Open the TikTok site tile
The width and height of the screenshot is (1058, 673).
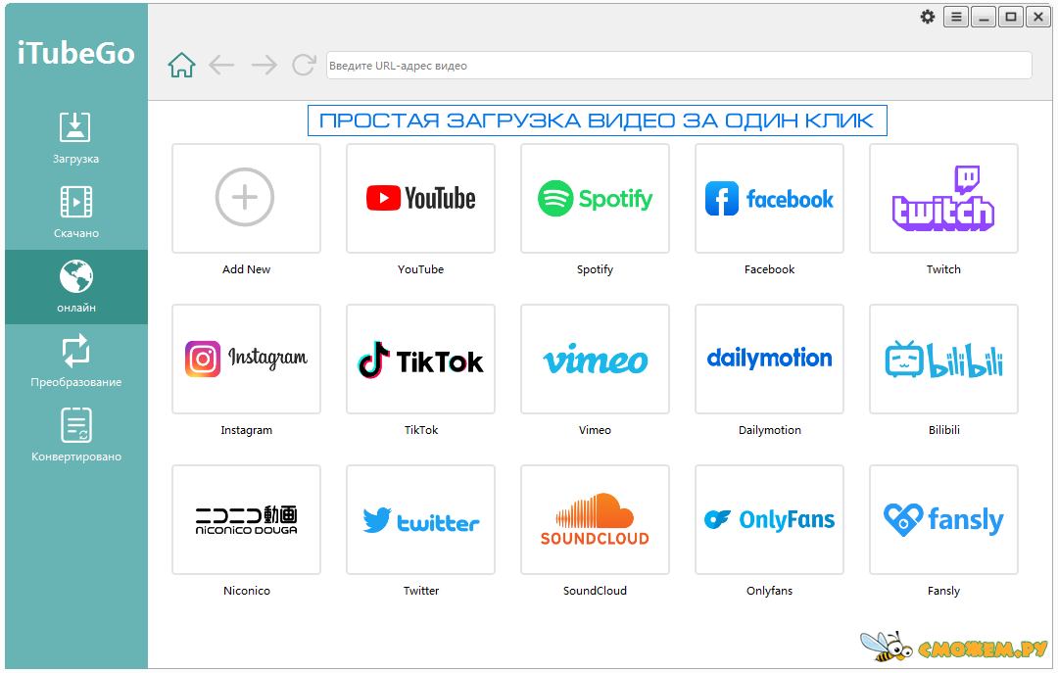point(420,360)
